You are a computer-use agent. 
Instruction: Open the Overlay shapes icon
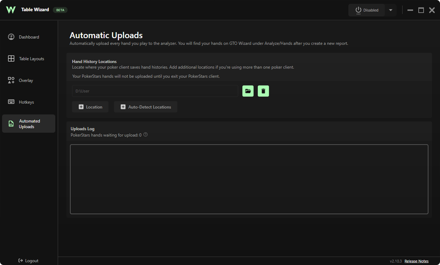(11, 81)
